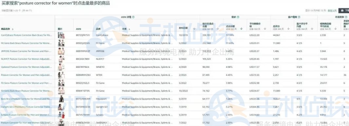Sort by 畅销商品榜平均排名 column arrow

tap(335, 29)
